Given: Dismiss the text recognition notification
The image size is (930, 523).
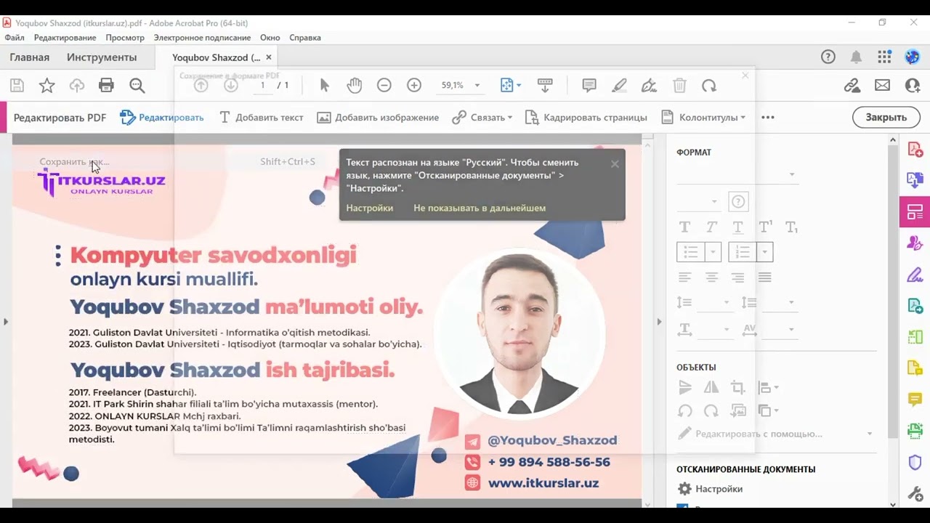Looking at the screenshot, I should pyautogui.click(x=615, y=163).
